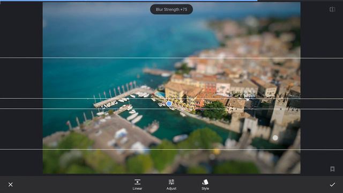Open the Adjust sliders menu
Screen dimensions: 343x193
(171, 184)
